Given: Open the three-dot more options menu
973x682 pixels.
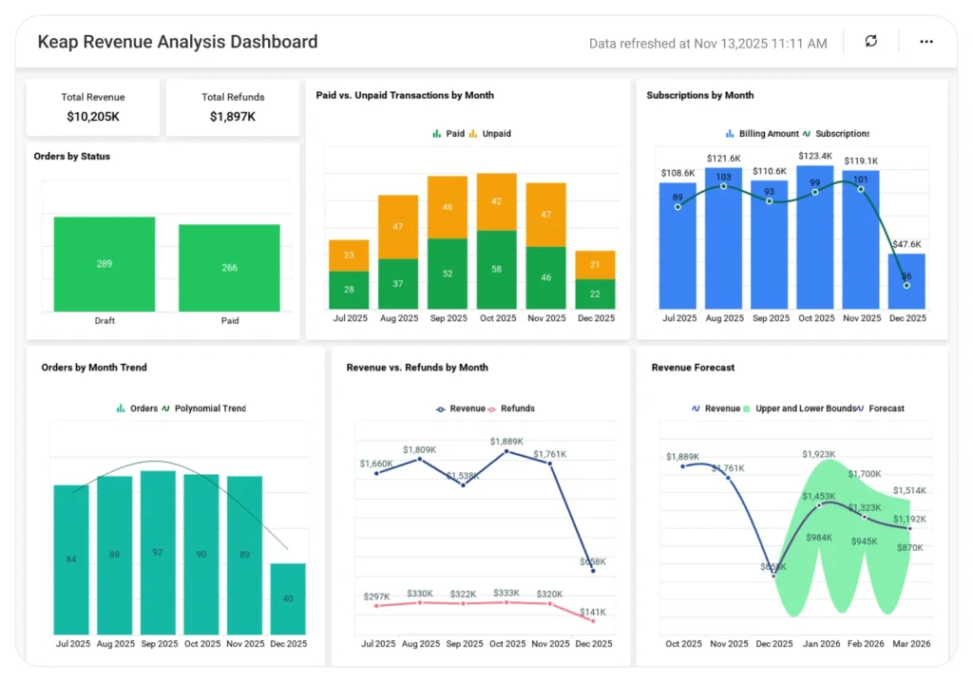Looking at the screenshot, I should [x=925, y=42].
